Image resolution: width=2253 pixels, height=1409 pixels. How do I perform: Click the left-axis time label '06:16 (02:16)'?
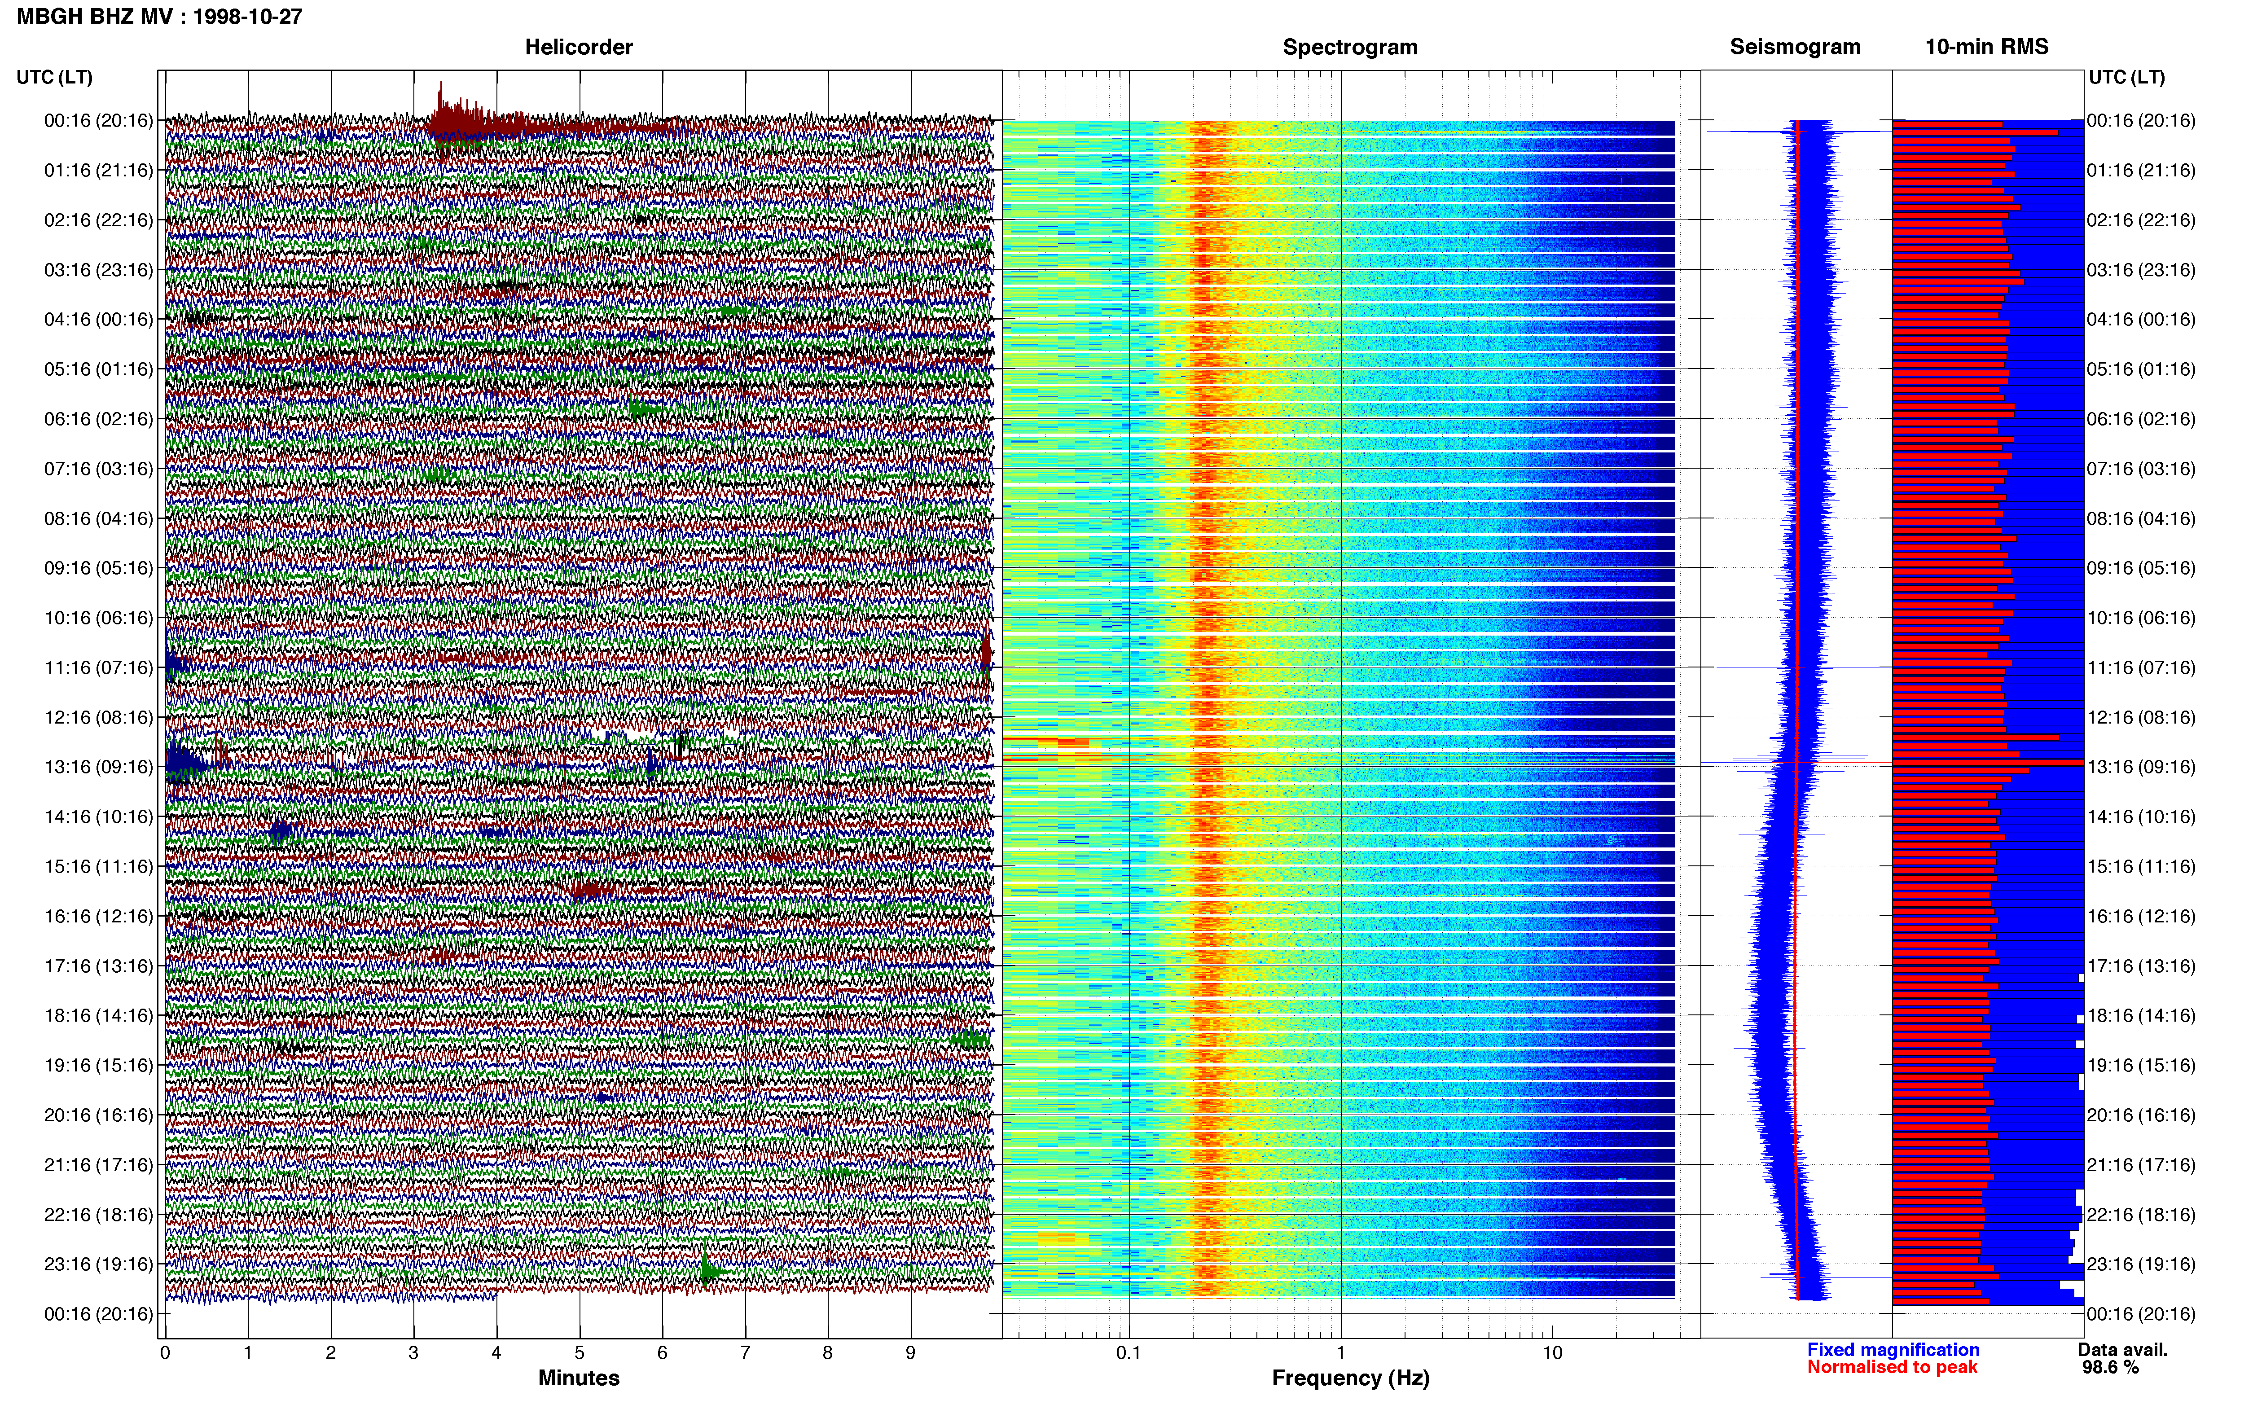99,419
